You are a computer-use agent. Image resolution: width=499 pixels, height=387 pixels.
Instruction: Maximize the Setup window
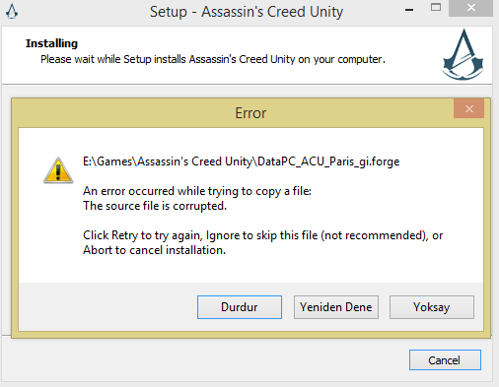coord(436,7)
